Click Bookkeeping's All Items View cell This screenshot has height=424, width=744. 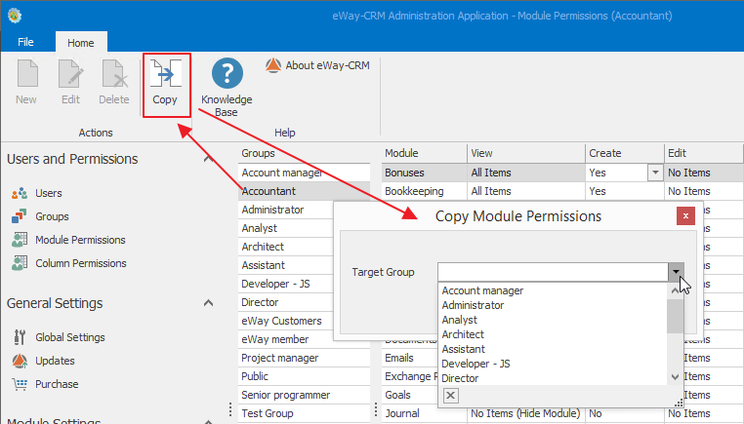[526, 191]
